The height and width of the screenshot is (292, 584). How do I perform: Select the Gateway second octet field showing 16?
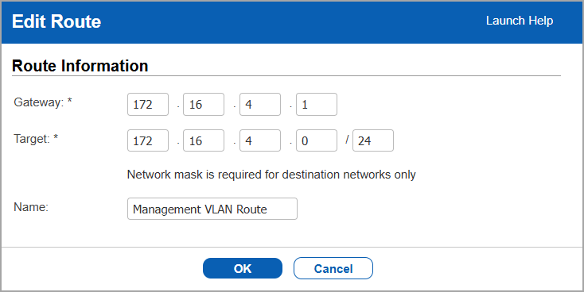(204, 105)
